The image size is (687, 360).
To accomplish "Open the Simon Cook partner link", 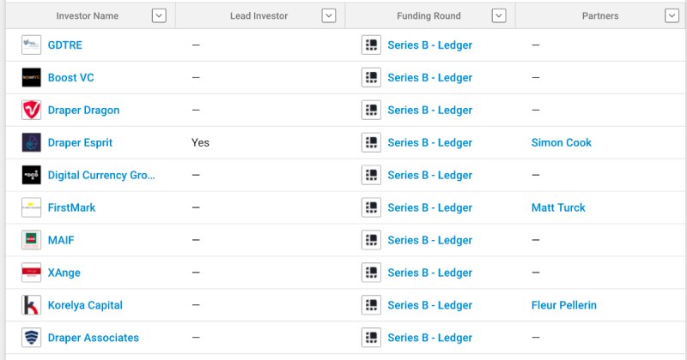I will [561, 142].
